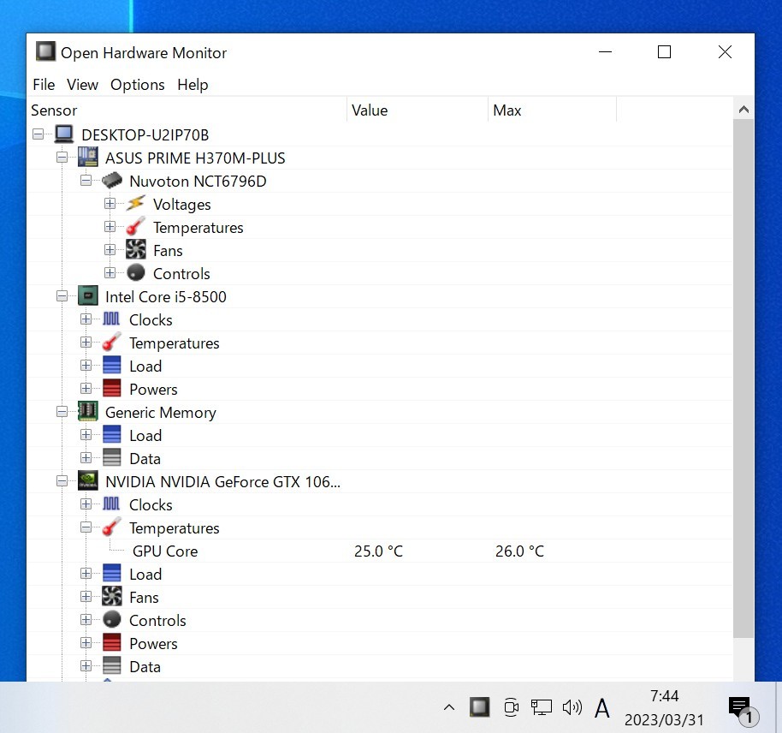Click the Nuvoton Fans fan icon

pos(136,250)
